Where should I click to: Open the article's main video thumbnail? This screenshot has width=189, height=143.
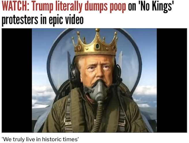pyautogui.click(x=94, y=80)
